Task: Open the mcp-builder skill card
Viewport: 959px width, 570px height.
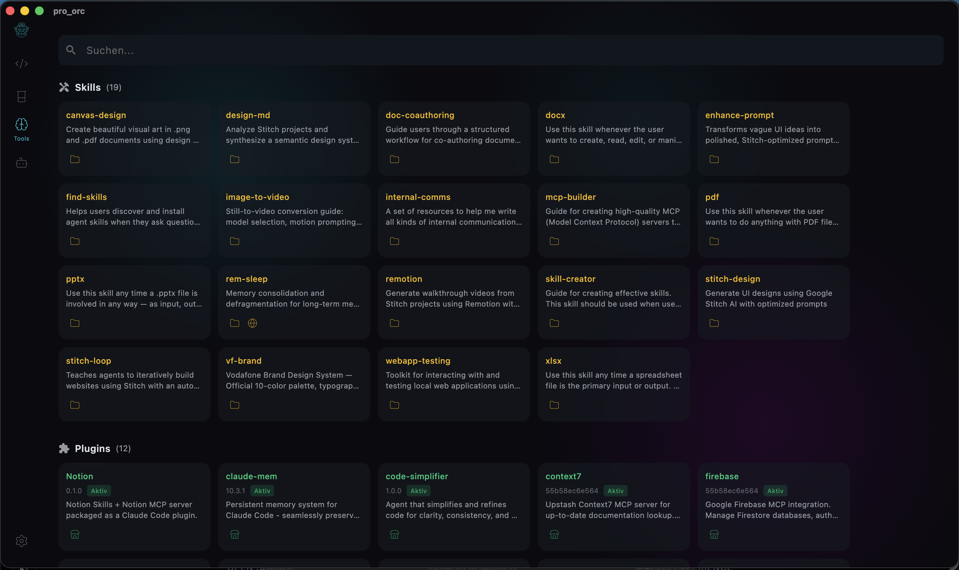Action: pos(613,221)
